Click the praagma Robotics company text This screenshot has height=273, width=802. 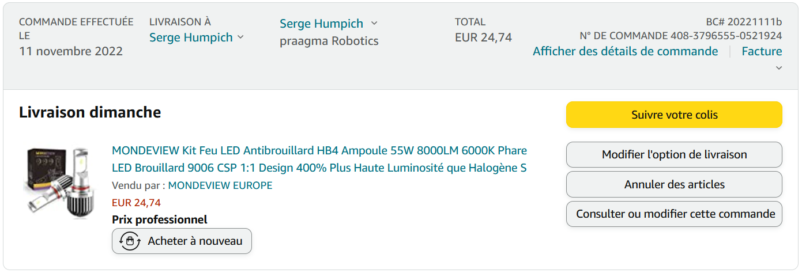click(329, 41)
